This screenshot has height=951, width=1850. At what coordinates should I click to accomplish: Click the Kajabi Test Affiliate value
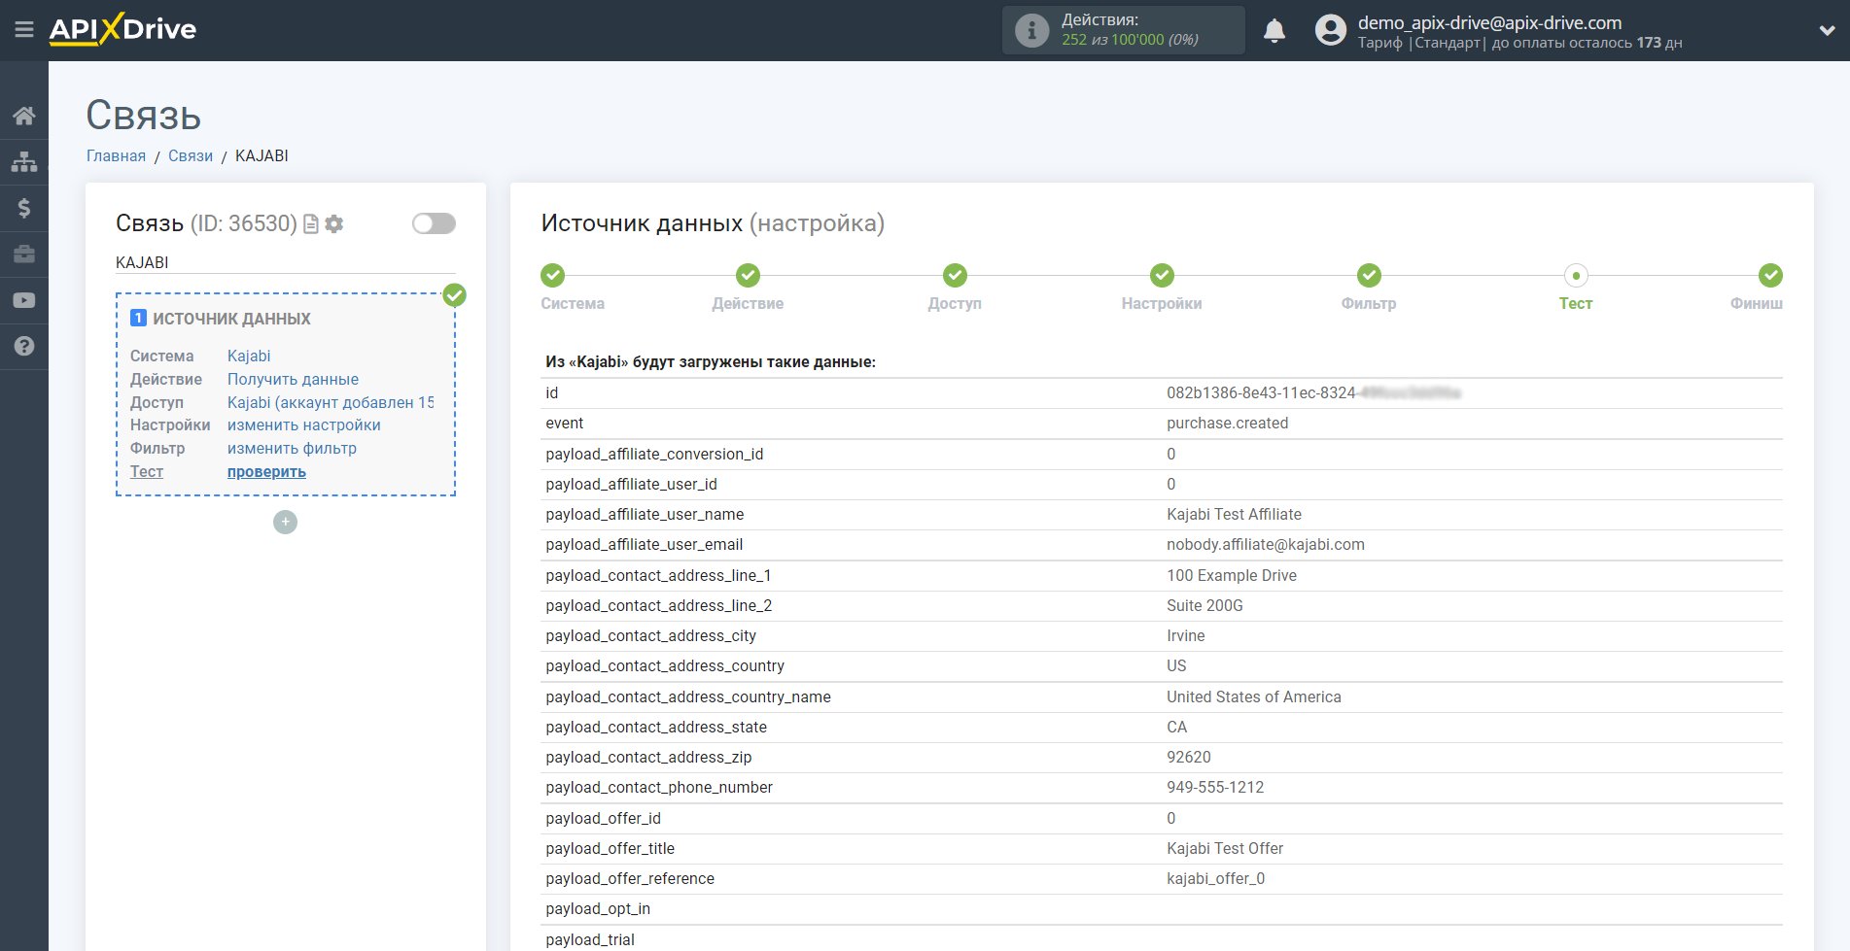coord(1234,515)
